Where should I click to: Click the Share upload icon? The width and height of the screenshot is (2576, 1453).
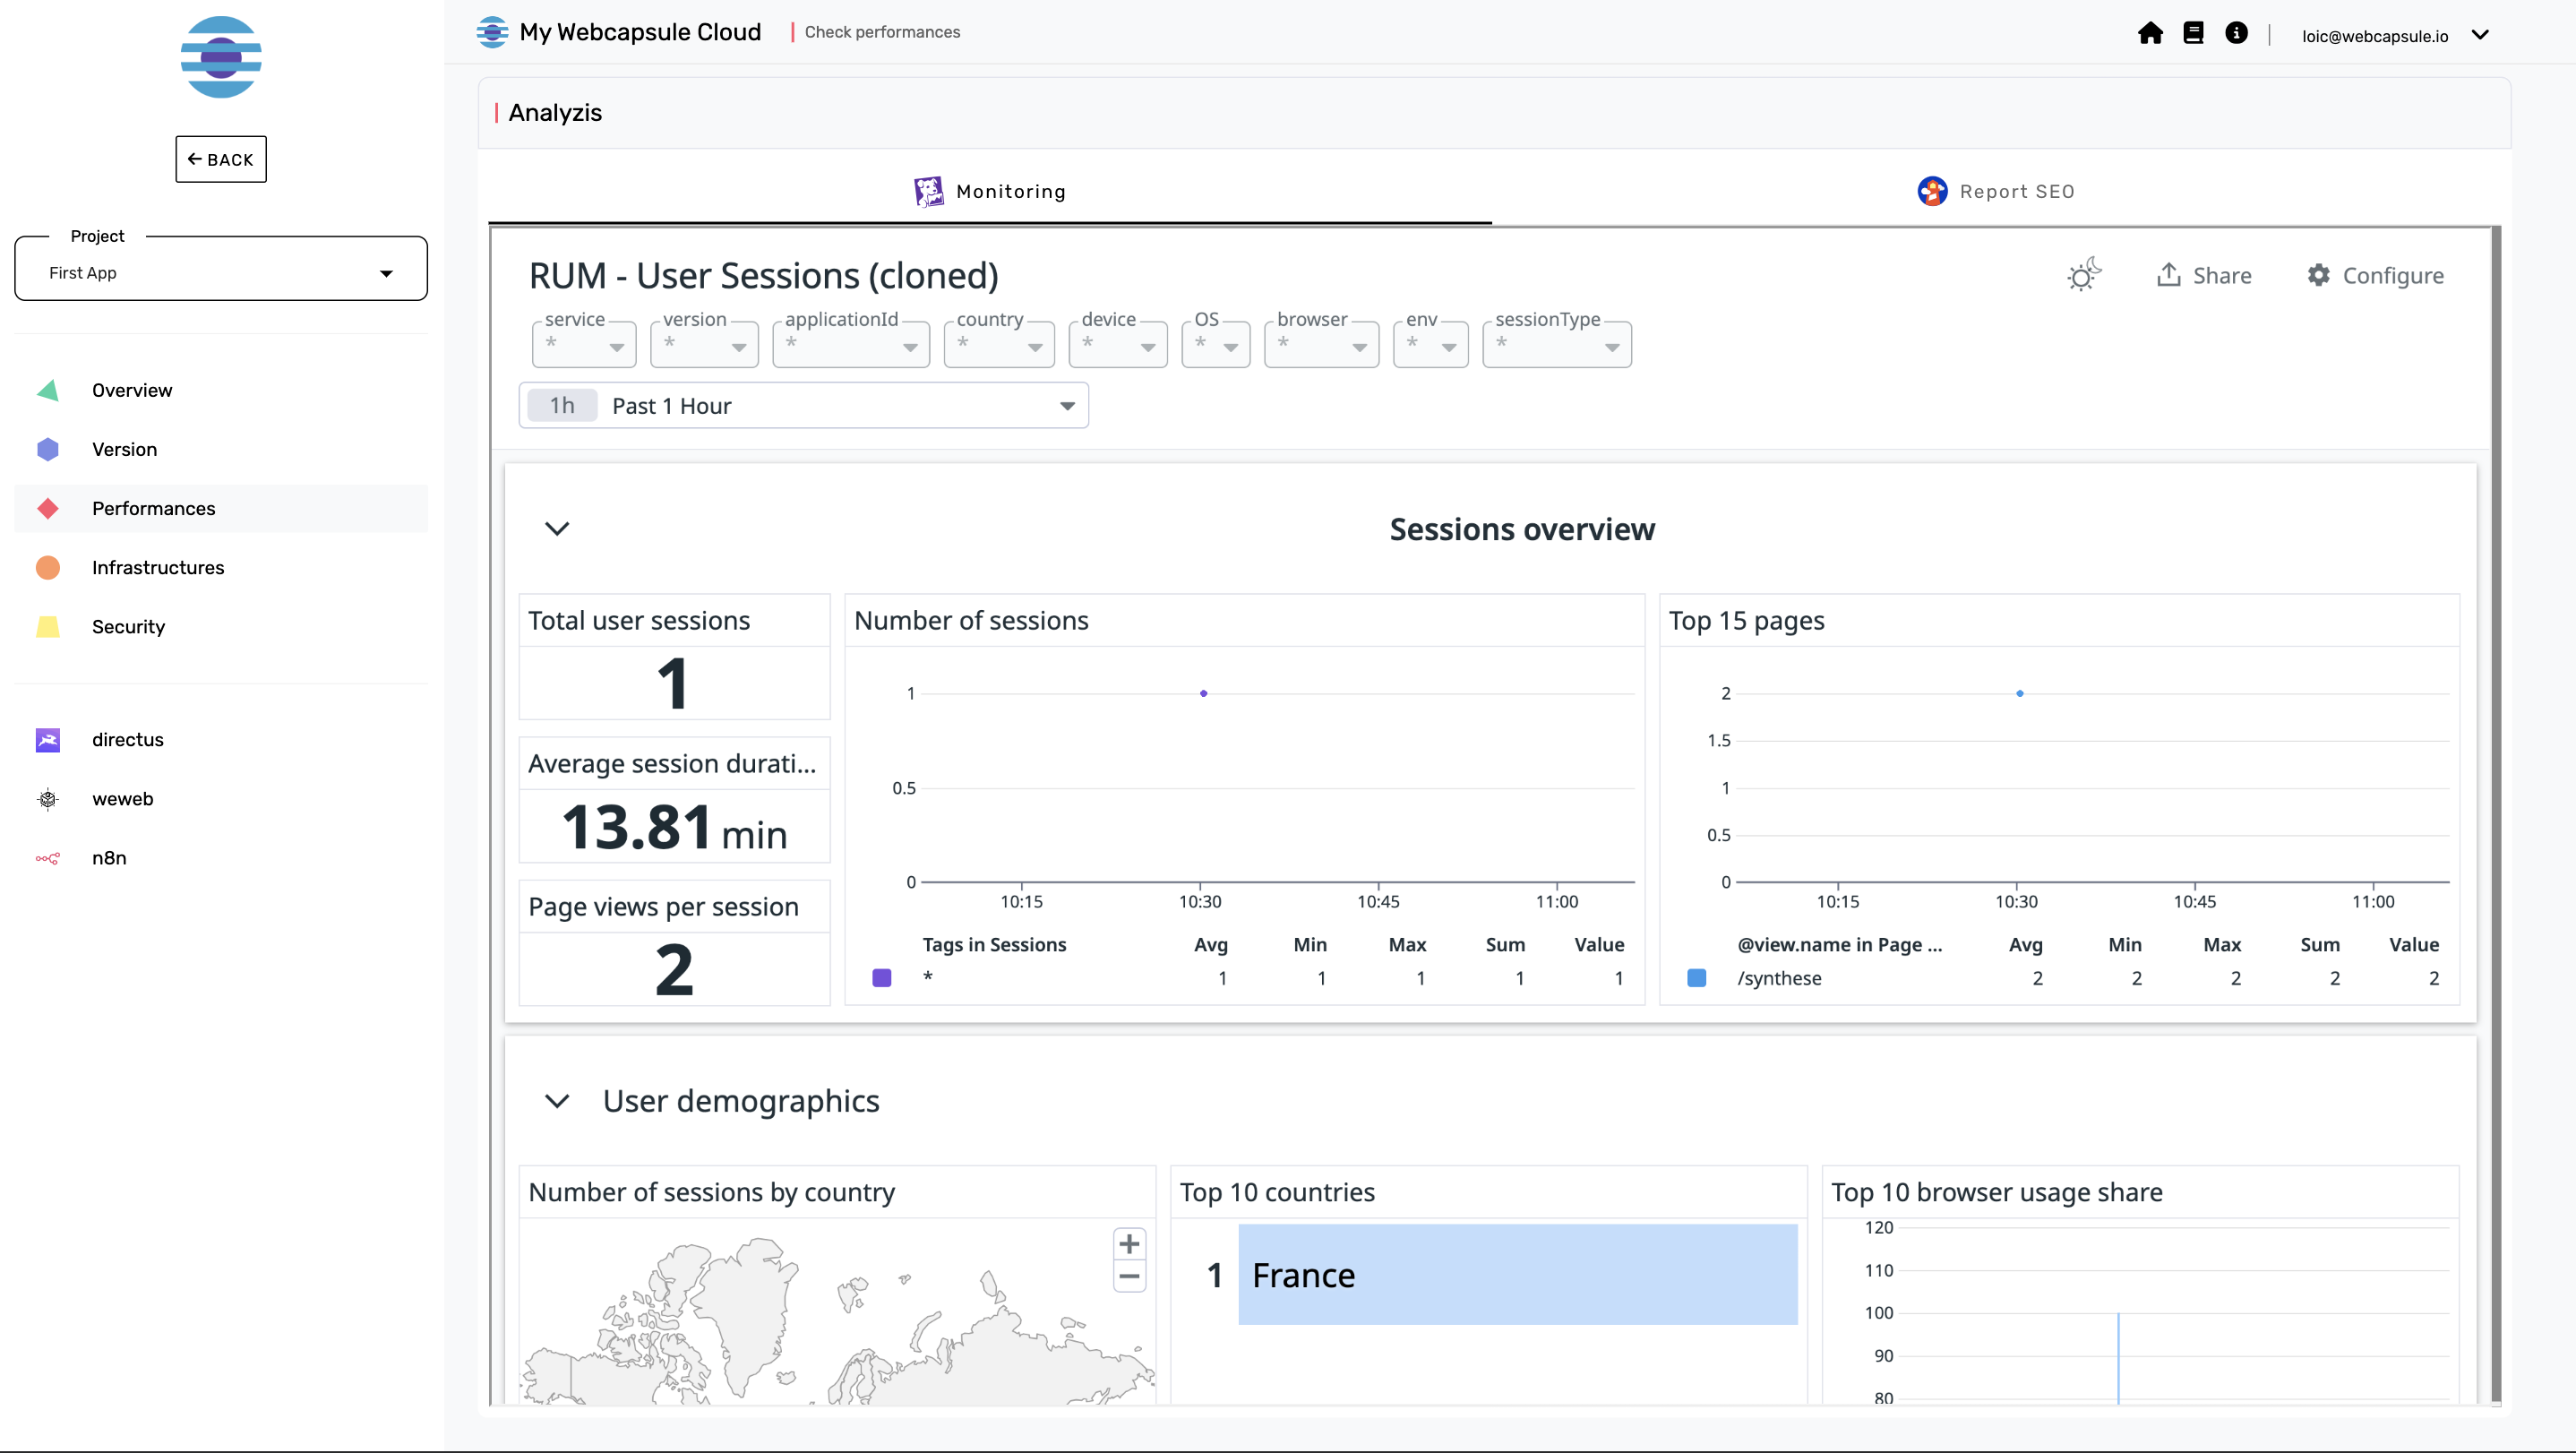pyautogui.click(x=2168, y=275)
